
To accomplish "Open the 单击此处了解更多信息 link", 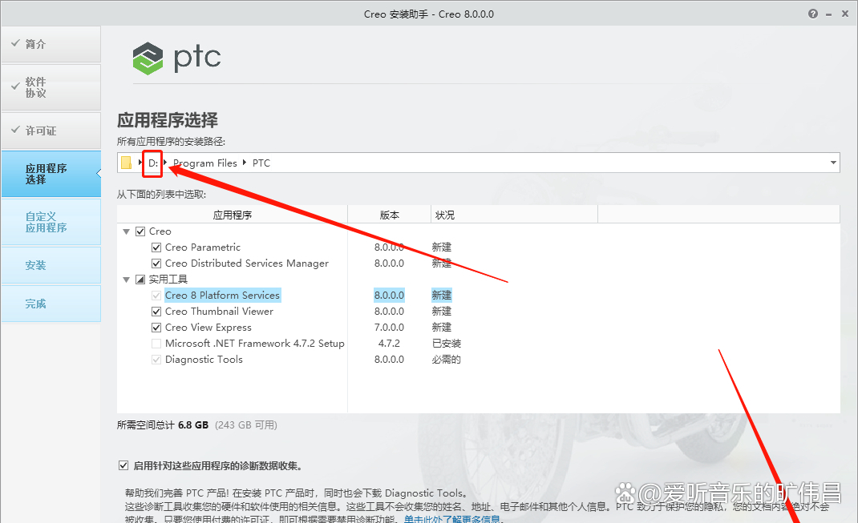I will click(452, 519).
